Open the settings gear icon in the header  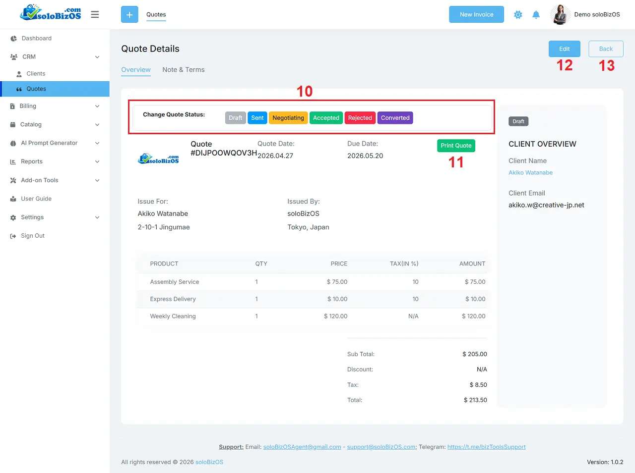[x=518, y=15]
